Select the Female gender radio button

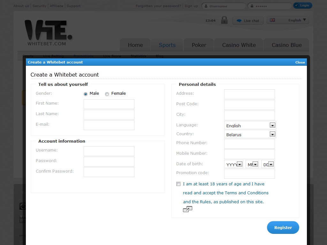(x=107, y=94)
